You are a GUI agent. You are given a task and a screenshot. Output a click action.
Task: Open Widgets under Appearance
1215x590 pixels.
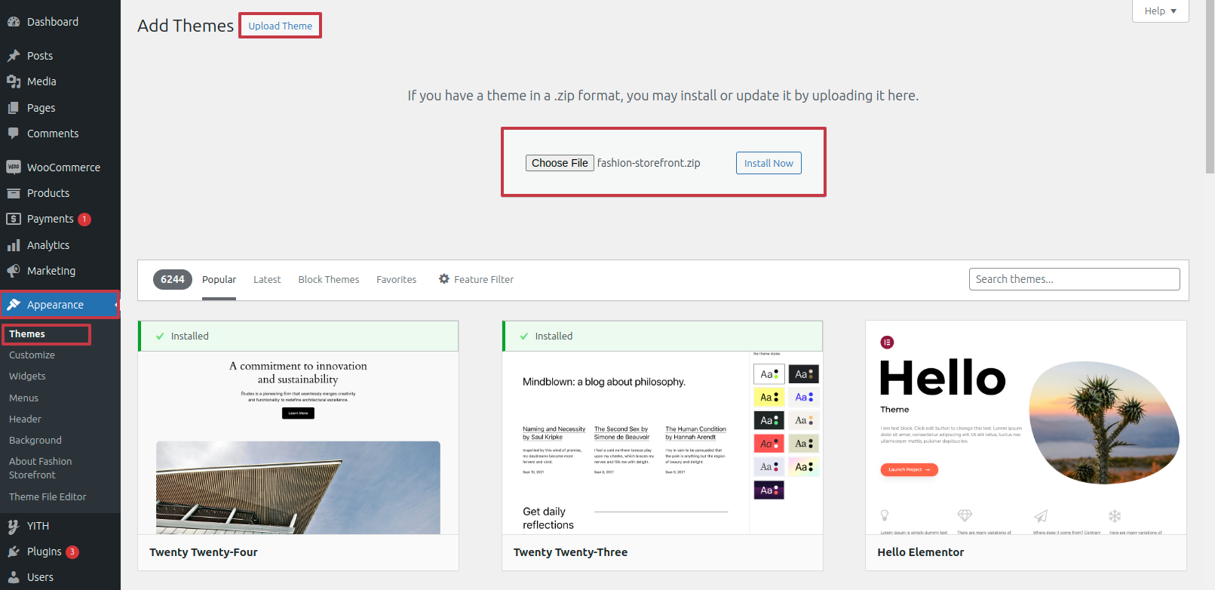coord(27,376)
